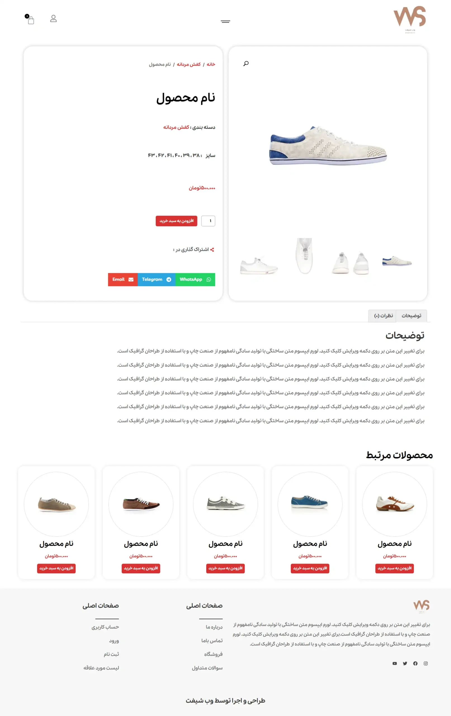Image resolution: width=451 pixels, height=716 pixels.
Task: Select the pair of white shoes thumbnail
Action: tap(351, 263)
